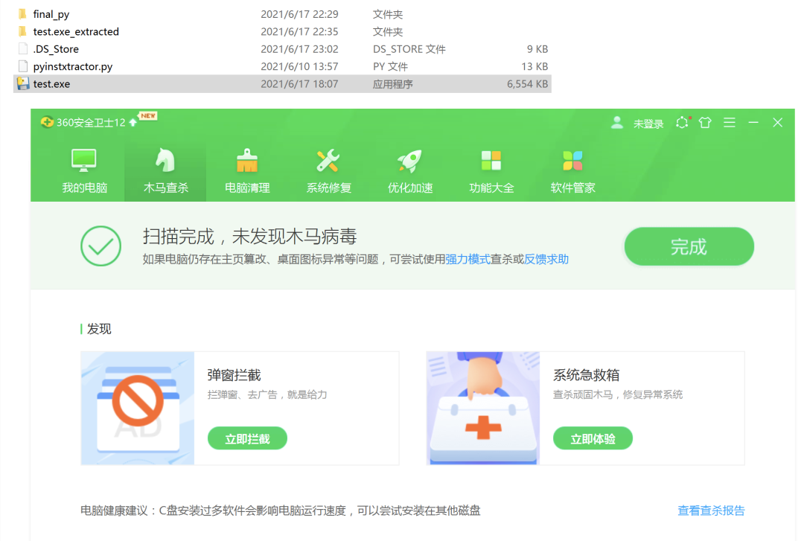Viewport: 804px width, 541px height.
Task: Click the 9 KB size cell
Action: pos(537,49)
